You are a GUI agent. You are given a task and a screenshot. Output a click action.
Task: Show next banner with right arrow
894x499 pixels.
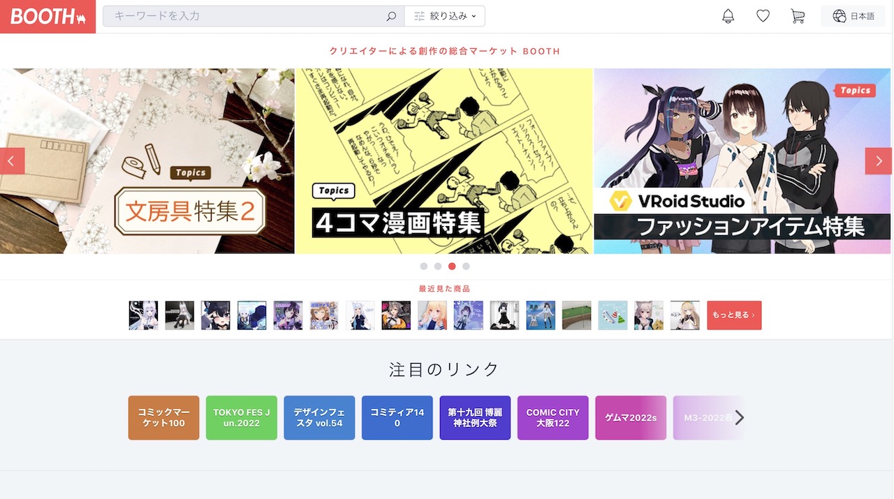878,161
